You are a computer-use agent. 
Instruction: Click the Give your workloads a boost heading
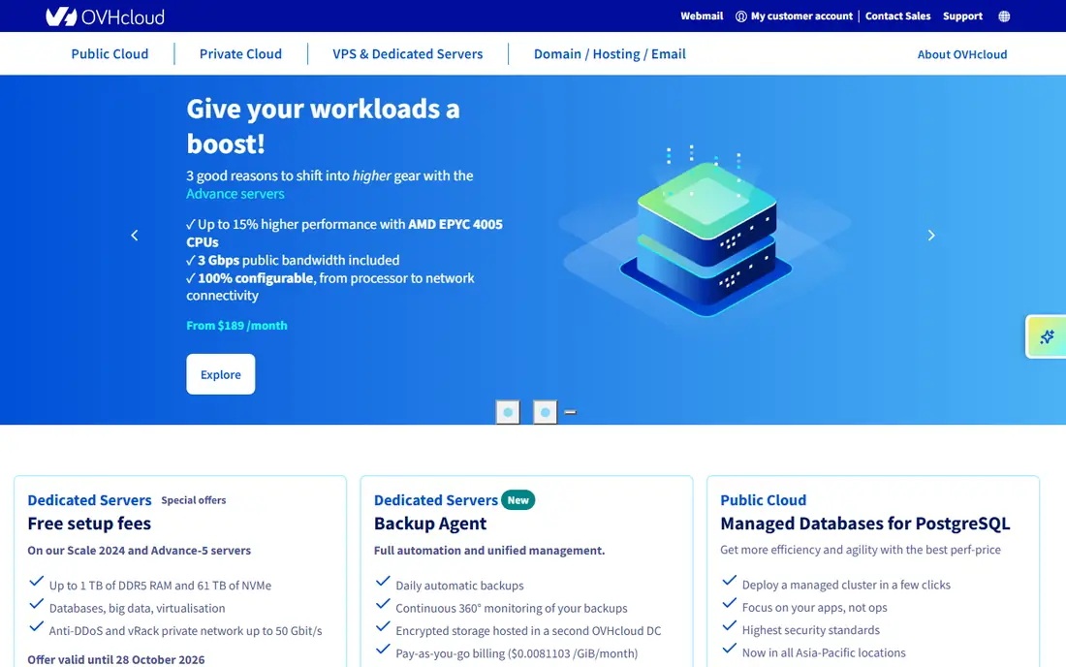(x=323, y=126)
